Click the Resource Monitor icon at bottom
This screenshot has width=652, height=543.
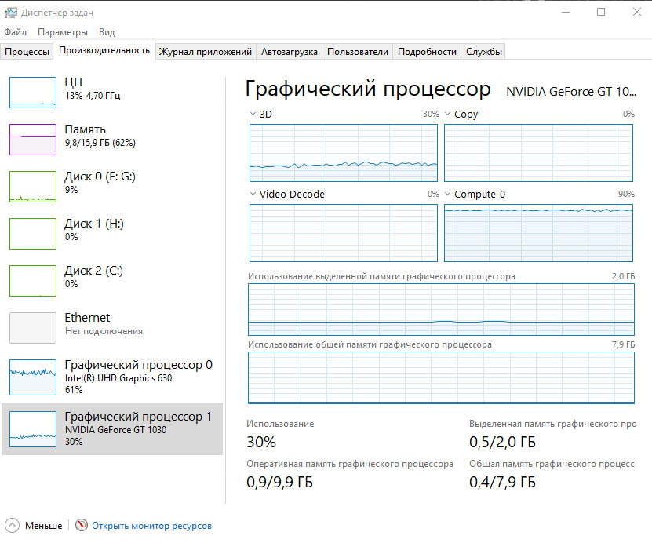pyautogui.click(x=82, y=525)
